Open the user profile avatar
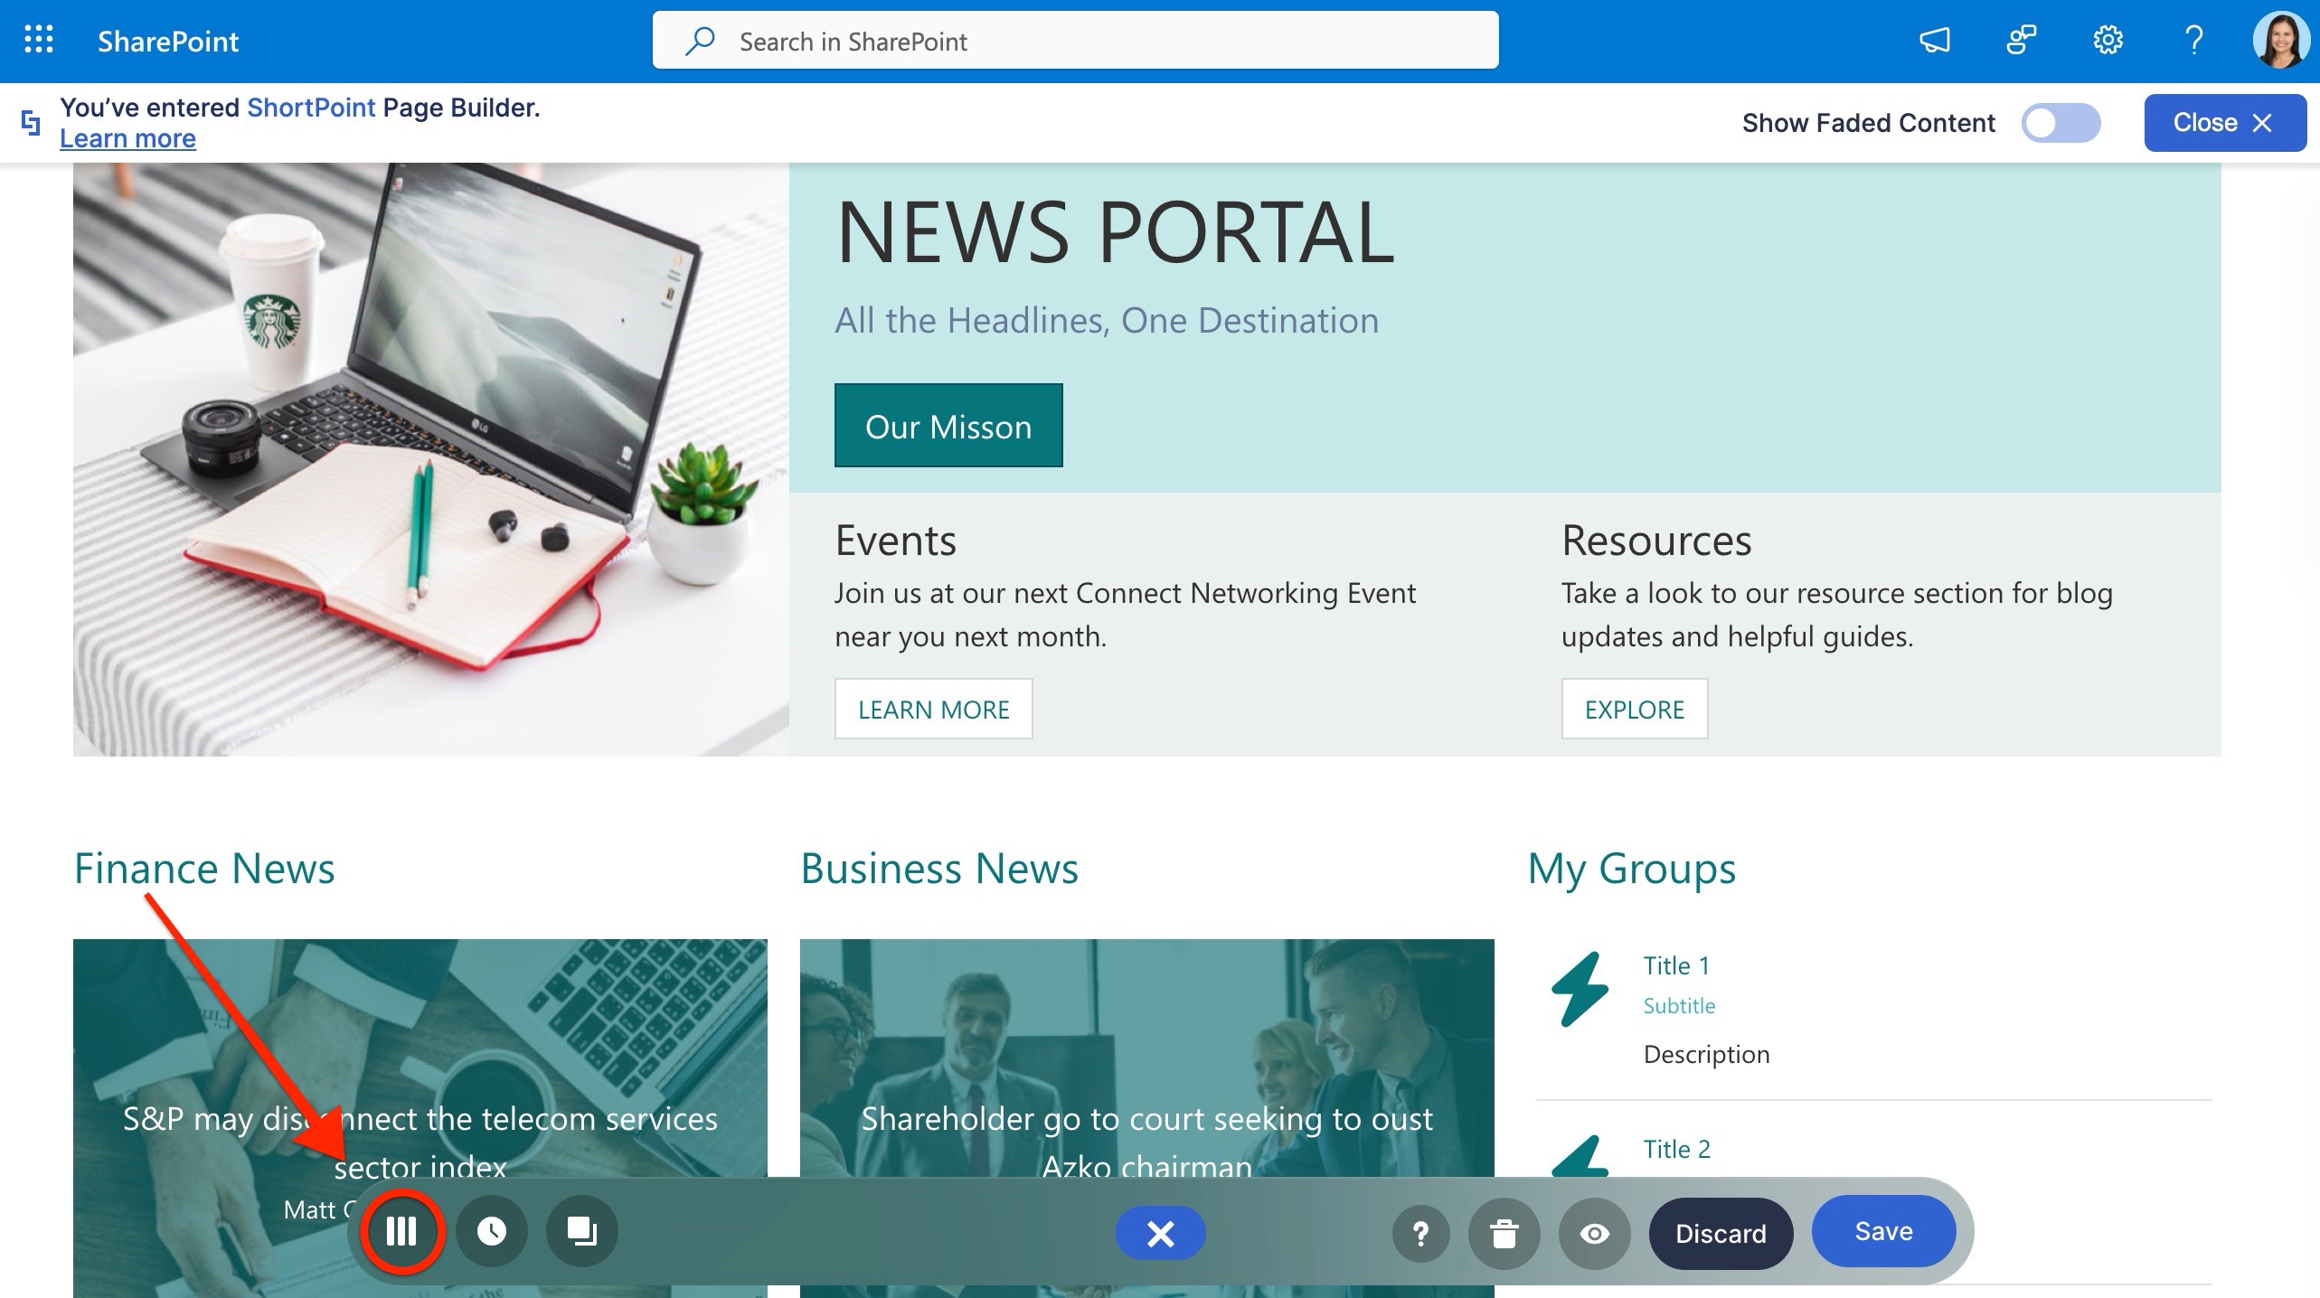The width and height of the screenshot is (2320, 1298). [x=2280, y=41]
